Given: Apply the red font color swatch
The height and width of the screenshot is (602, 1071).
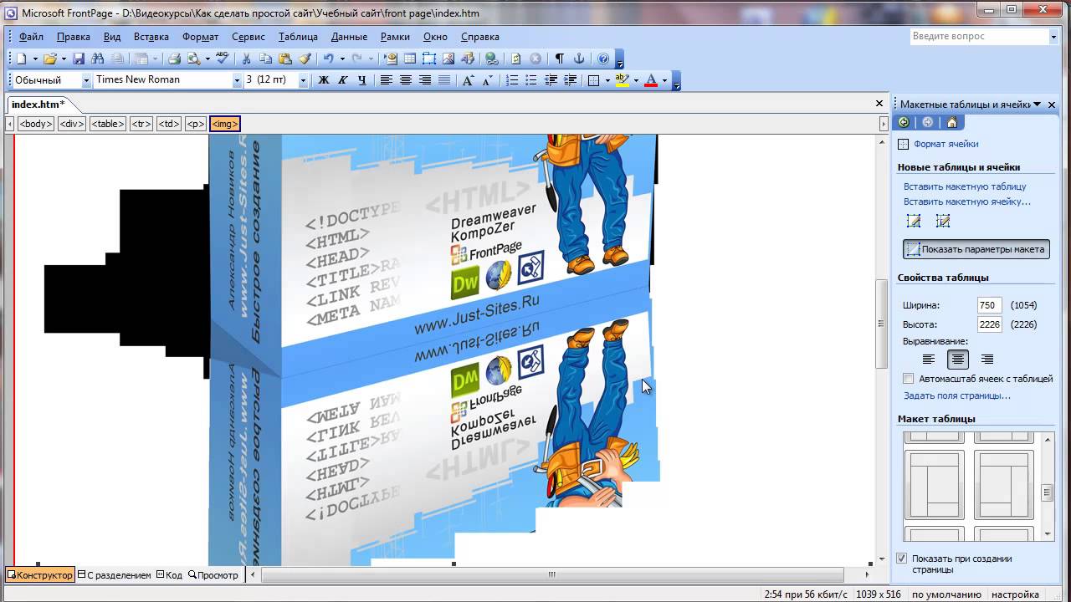Looking at the screenshot, I should pyautogui.click(x=651, y=80).
